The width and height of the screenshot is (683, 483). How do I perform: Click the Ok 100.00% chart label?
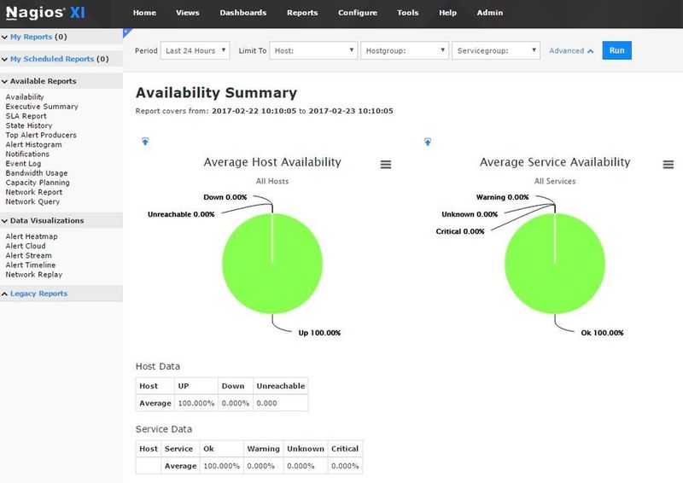602,333
